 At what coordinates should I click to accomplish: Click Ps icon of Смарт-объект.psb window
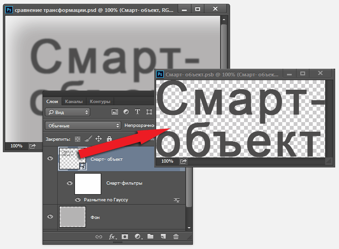(160, 74)
